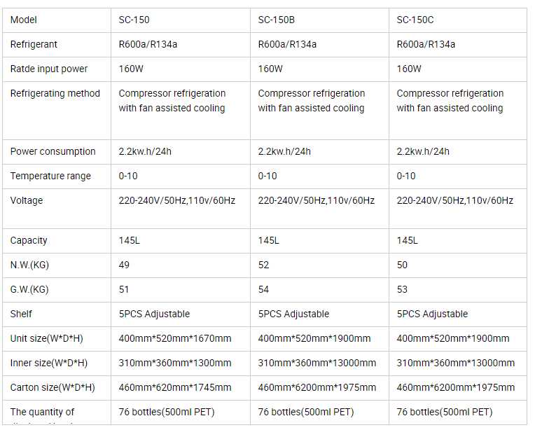The width and height of the screenshot is (535, 430).
Task: Select the 310mm*360mm*1300mm inner size cell
Action: tap(175, 363)
